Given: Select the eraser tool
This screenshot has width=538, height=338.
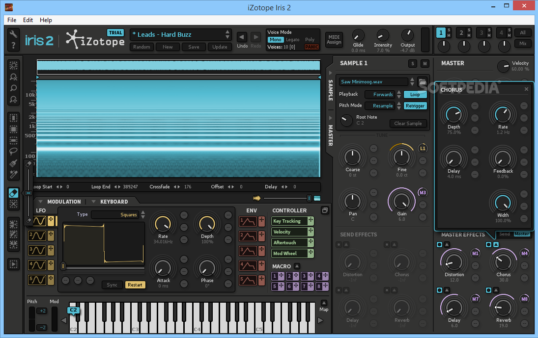Looking at the screenshot, I should 13,193.
